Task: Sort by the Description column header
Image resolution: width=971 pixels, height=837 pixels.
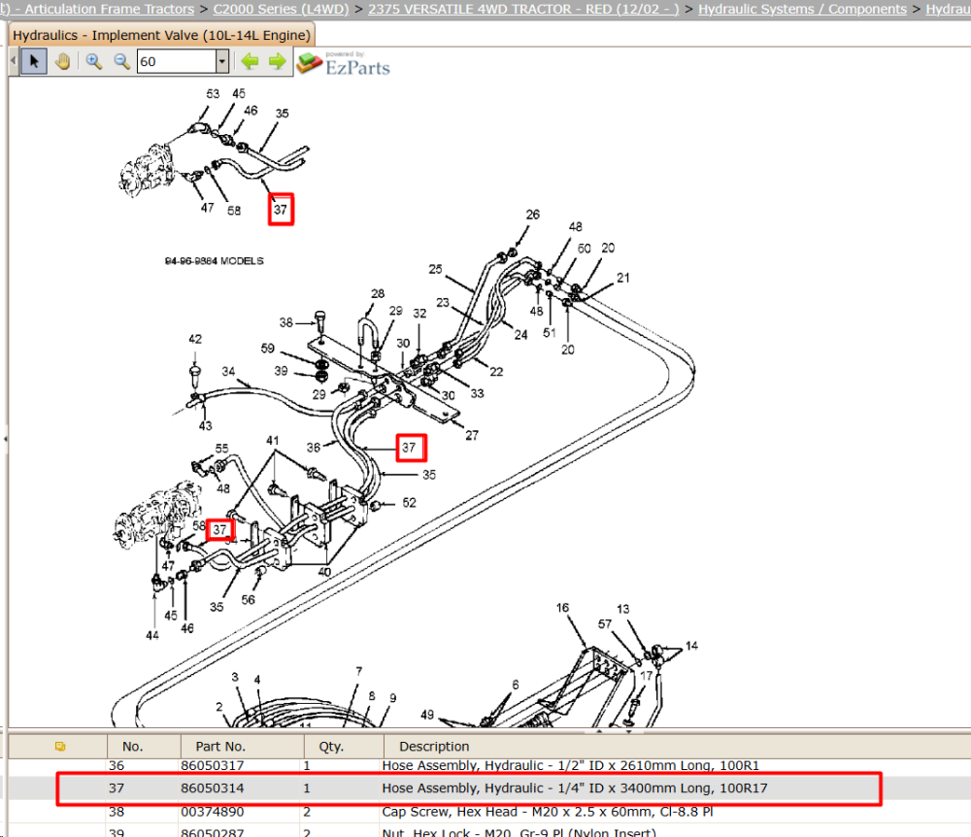Action: 434,746
